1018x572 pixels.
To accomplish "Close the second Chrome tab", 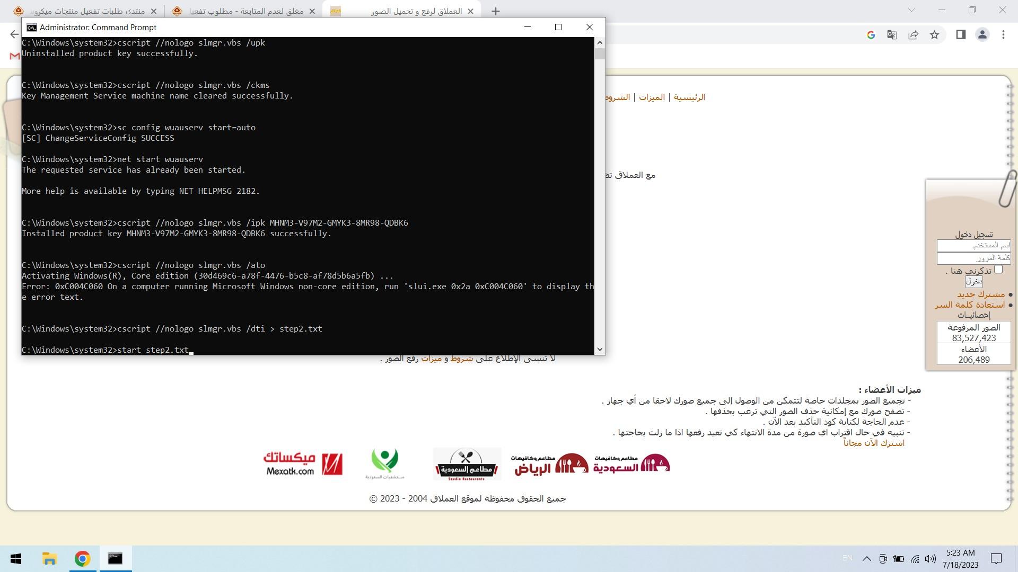I will [312, 11].
